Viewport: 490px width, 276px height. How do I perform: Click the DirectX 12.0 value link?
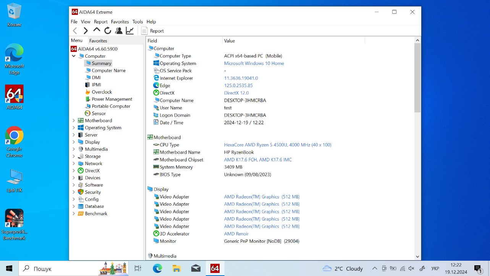[236, 93]
